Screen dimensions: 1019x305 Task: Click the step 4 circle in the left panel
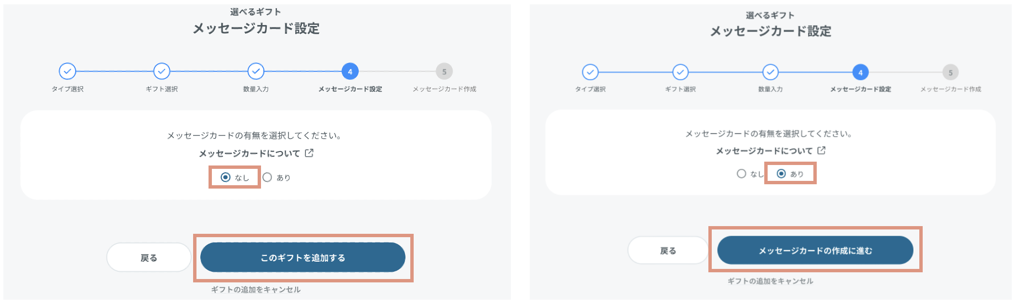(350, 71)
